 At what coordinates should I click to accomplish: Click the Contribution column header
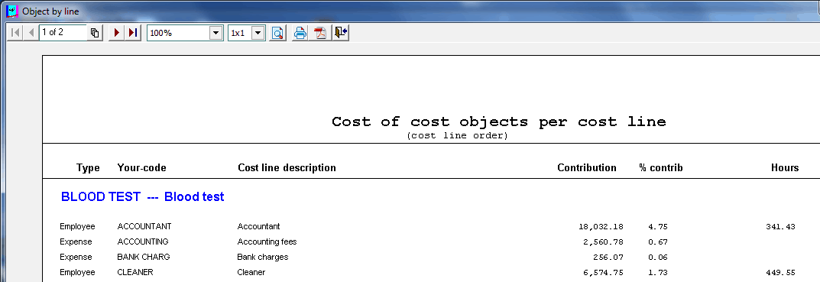click(x=587, y=167)
